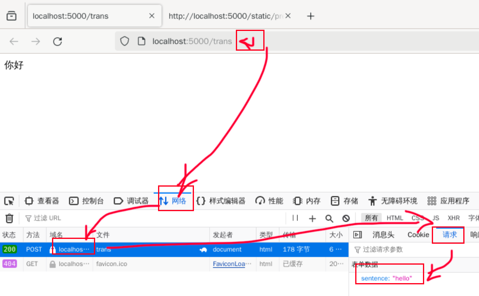Screen dimensions: 479x296
Task: Open the 存储 devtools panel
Action: (344, 201)
